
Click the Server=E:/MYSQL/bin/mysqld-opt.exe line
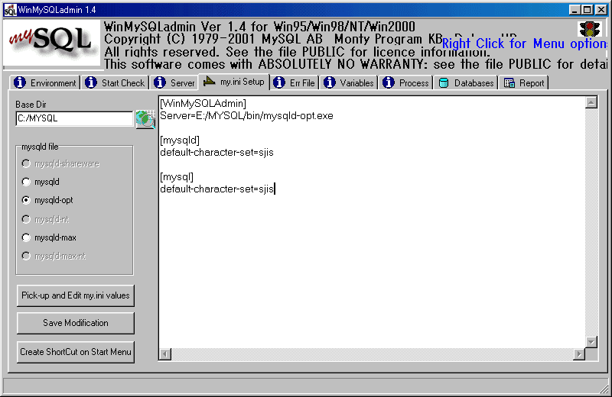246,116
